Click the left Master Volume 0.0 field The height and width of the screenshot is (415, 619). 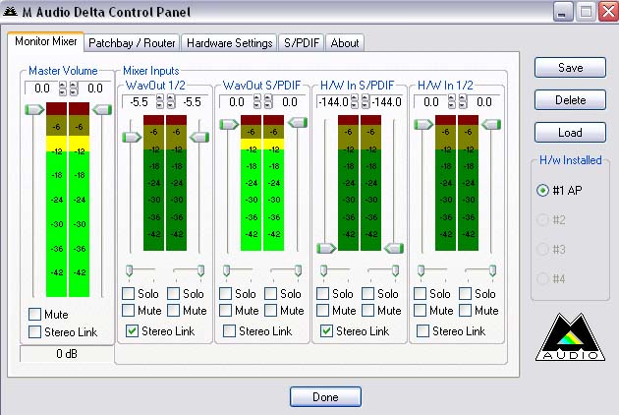click(x=42, y=89)
